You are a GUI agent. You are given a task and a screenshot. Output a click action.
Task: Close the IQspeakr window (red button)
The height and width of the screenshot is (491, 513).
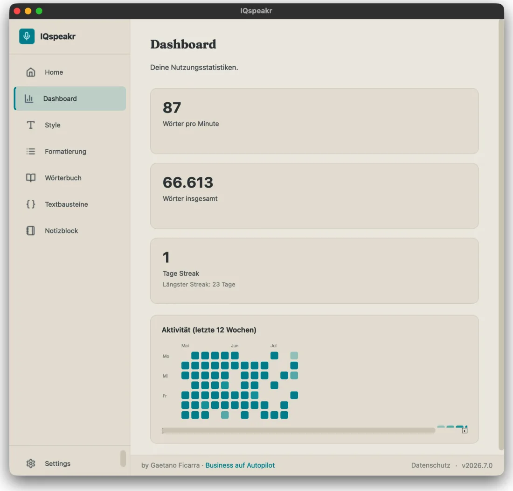(17, 11)
